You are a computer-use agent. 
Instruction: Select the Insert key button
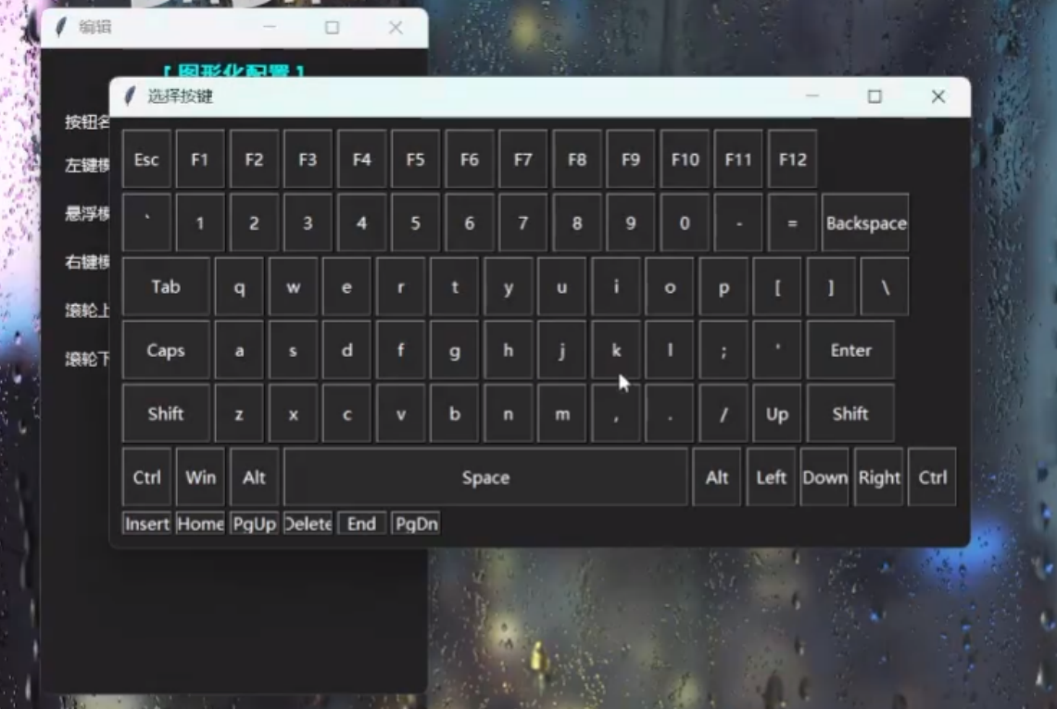pyautogui.click(x=146, y=524)
